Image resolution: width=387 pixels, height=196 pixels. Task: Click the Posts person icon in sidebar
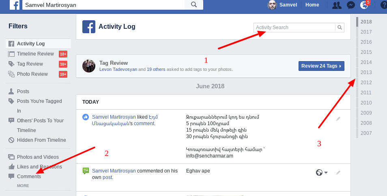tap(11, 92)
